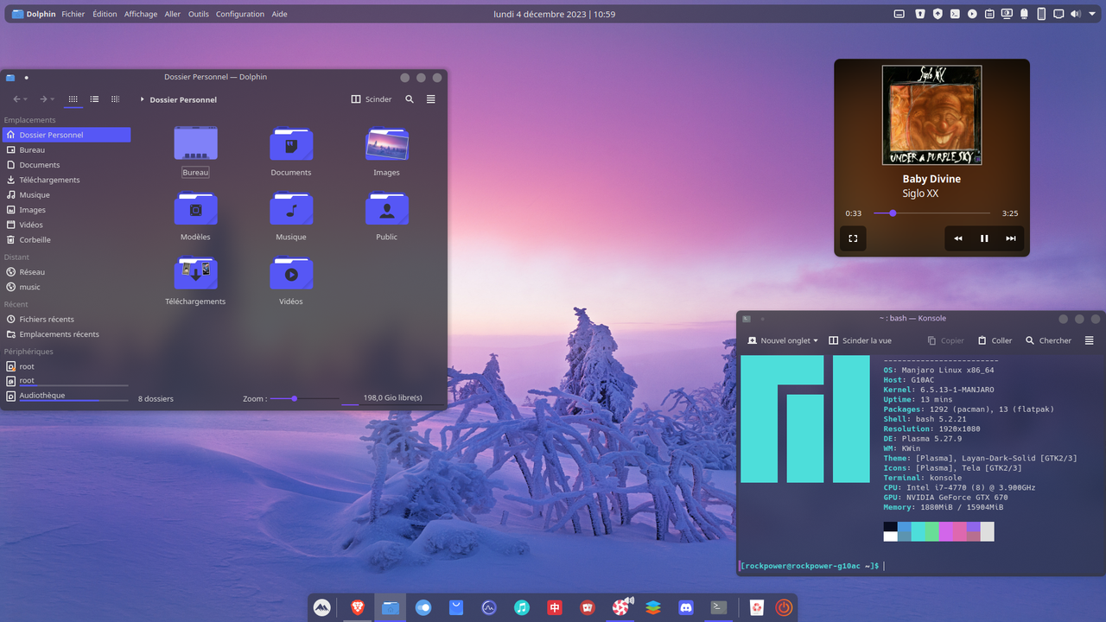Screen dimensions: 1106x622
Task: Open the volume control in the system tray
Action: (x=1076, y=14)
